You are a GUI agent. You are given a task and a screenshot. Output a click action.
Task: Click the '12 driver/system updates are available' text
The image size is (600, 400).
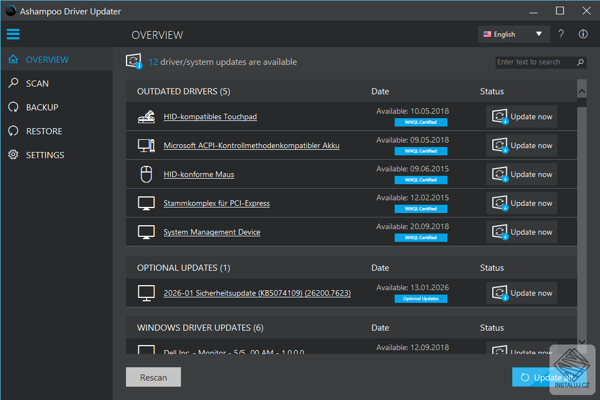pyautogui.click(x=223, y=62)
